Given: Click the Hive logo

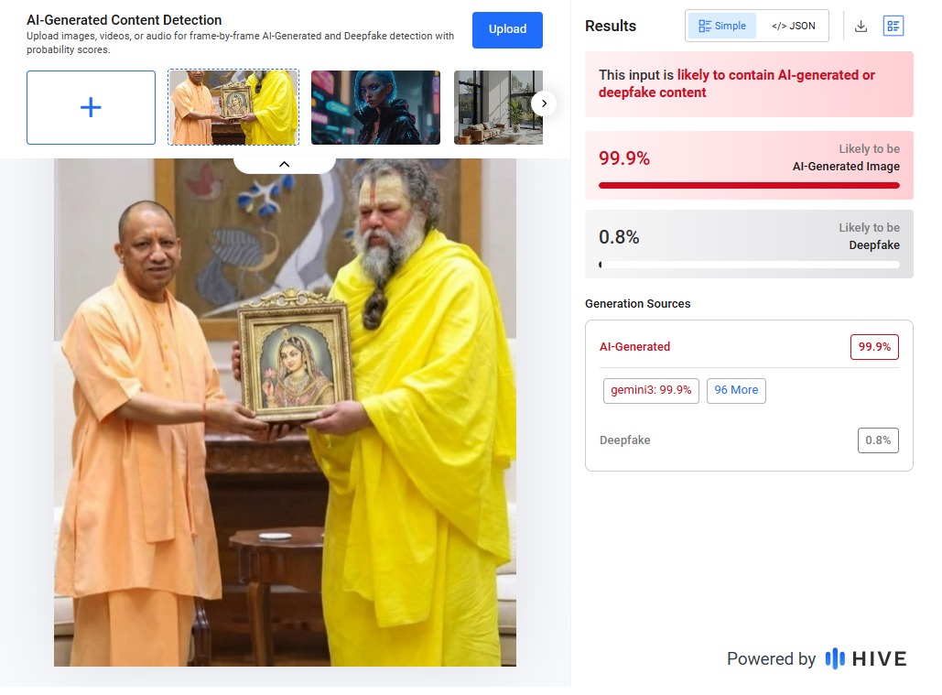Looking at the screenshot, I should pos(865,658).
